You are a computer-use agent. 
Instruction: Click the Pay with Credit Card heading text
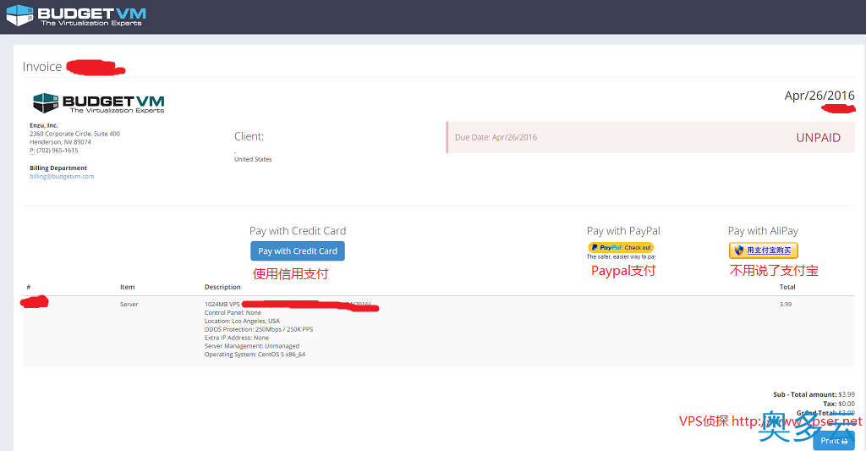[x=298, y=231]
